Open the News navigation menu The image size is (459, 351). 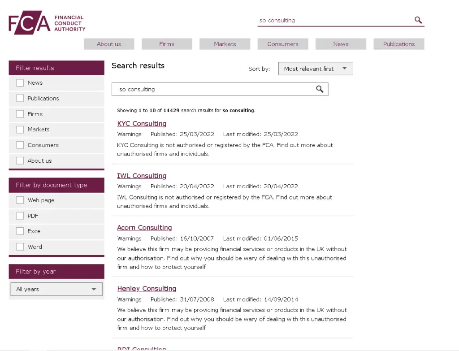coord(341,44)
